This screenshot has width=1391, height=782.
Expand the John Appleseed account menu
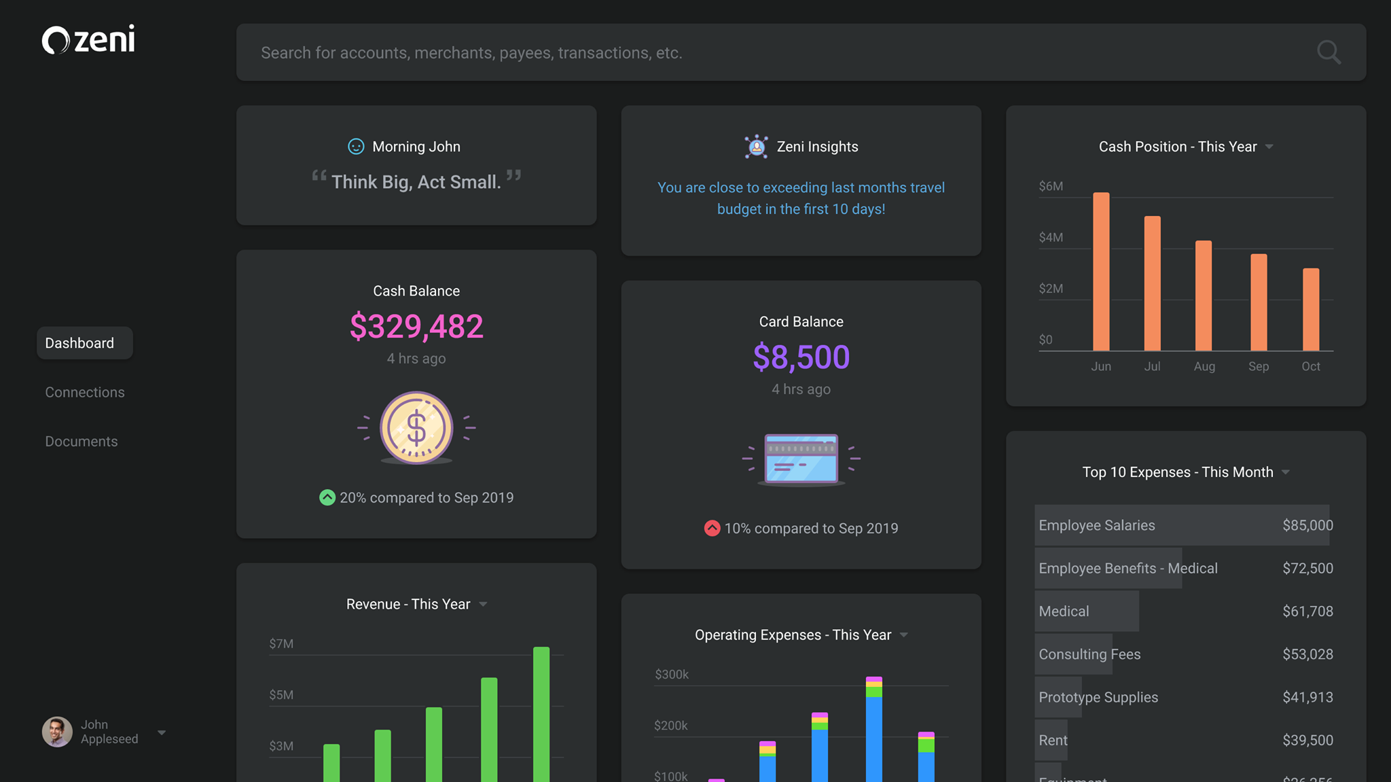pos(162,732)
